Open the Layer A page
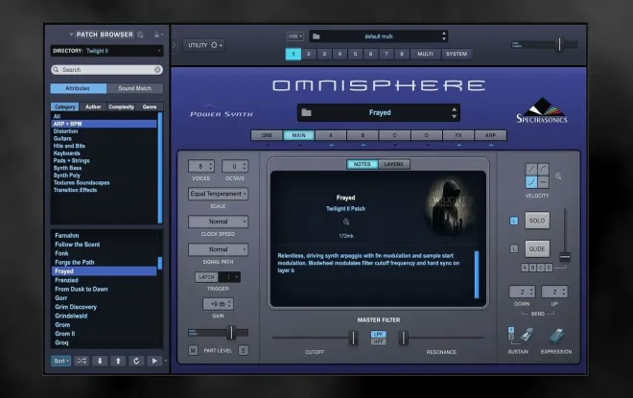Screen dimensions: 633x398 pos(331,135)
